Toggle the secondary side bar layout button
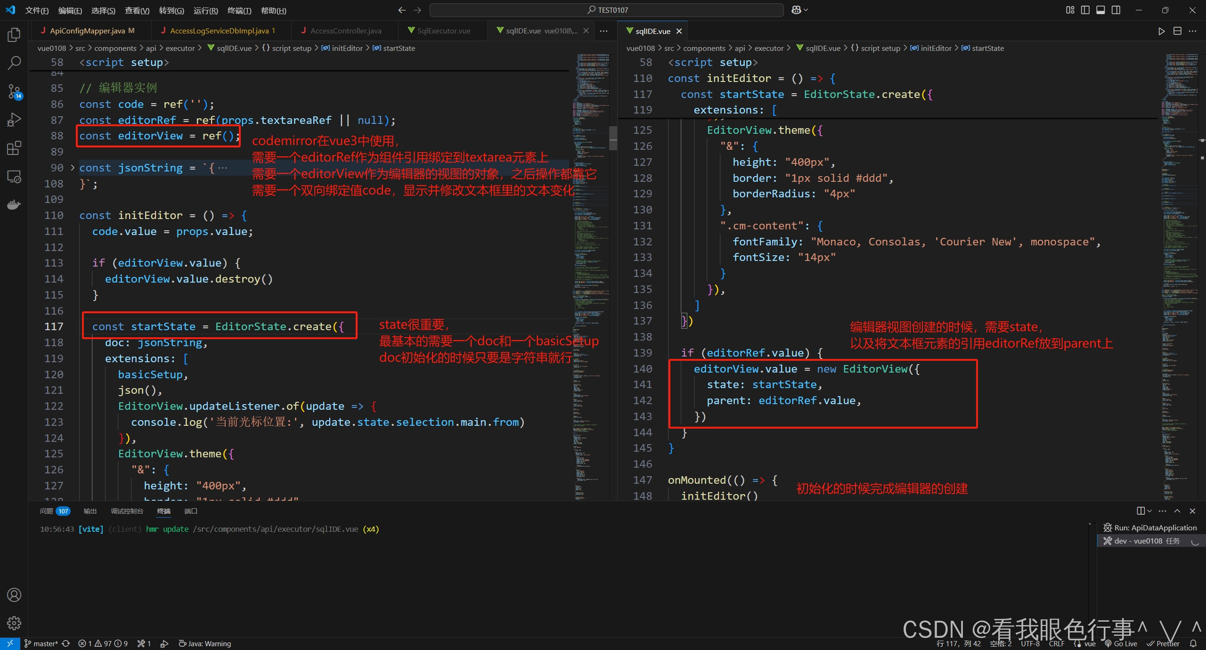The height and width of the screenshot is (650, 1206). (x=1116, y=10)
